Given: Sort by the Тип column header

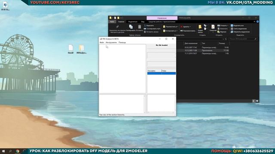Looking at the screenshot, I should (203, 43).
